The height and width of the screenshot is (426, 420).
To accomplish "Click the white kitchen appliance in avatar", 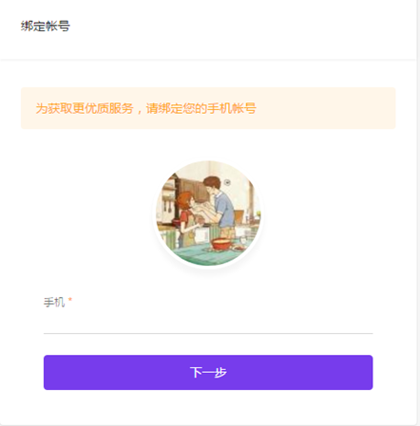I will (x=202, y=235).
